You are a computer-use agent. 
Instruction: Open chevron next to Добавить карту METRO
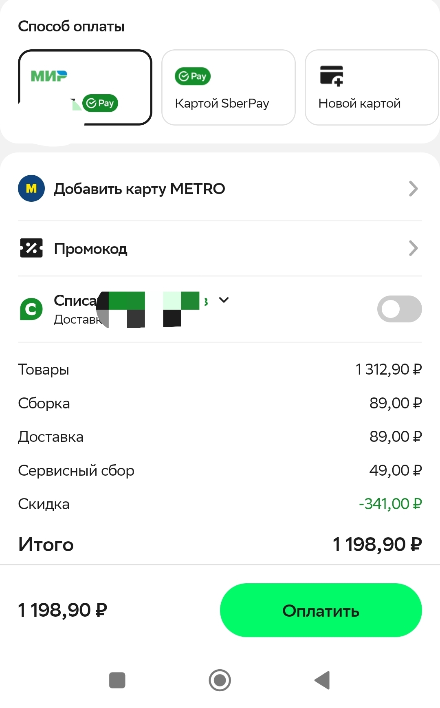pos(413,189)
